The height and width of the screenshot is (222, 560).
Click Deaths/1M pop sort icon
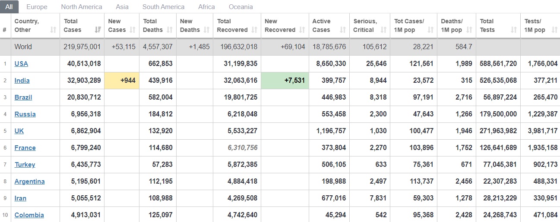coord(469,30)
